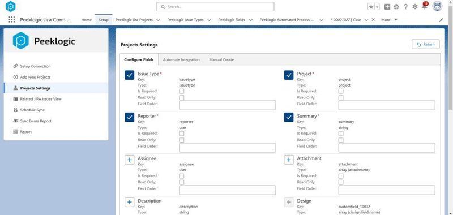Expand Peeklogic Fields tab dropdown

click(250, 20)
